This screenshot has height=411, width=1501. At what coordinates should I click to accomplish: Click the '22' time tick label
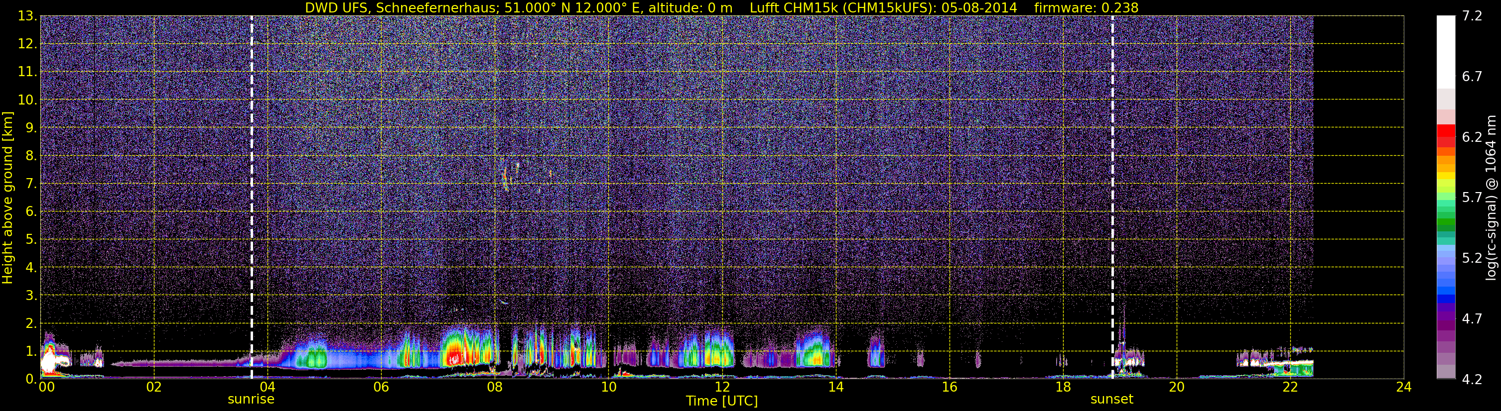click(1290, 387)
